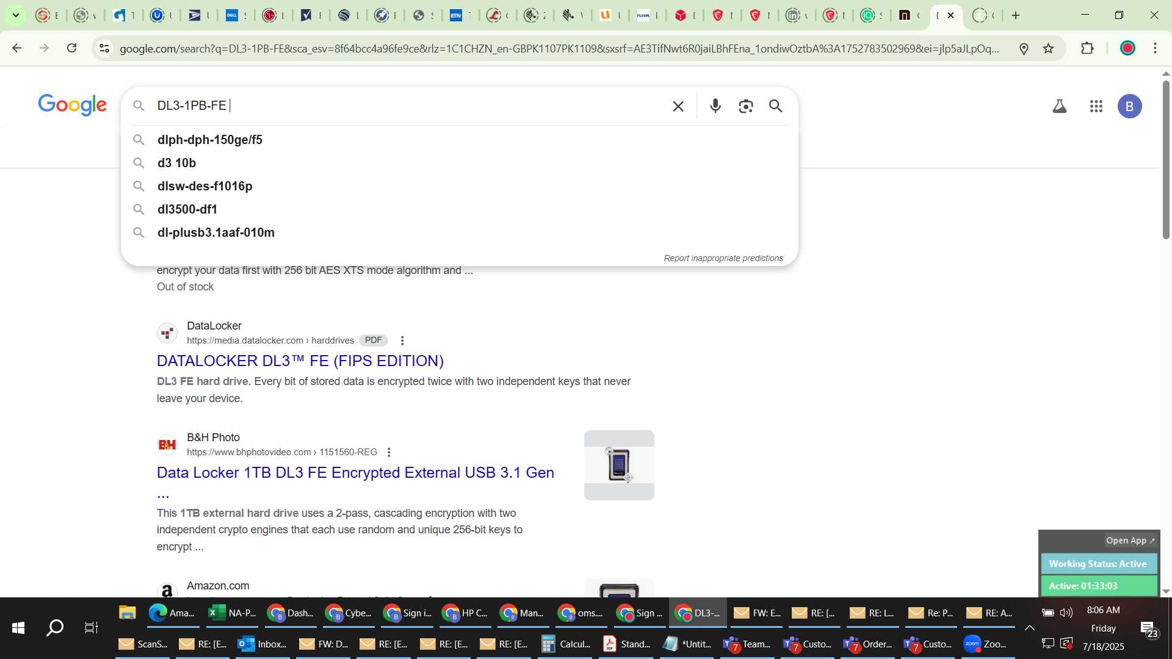Switch to Chrome Dash... taskbar window
The width and height of the screenshot is (1172, 659).
click(291, 613)
